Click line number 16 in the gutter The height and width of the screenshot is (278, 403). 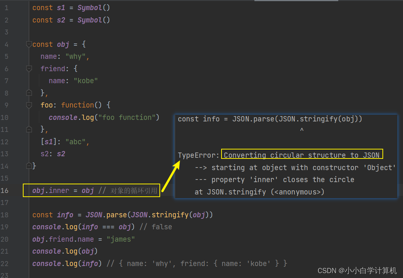(x=4, y=190)
